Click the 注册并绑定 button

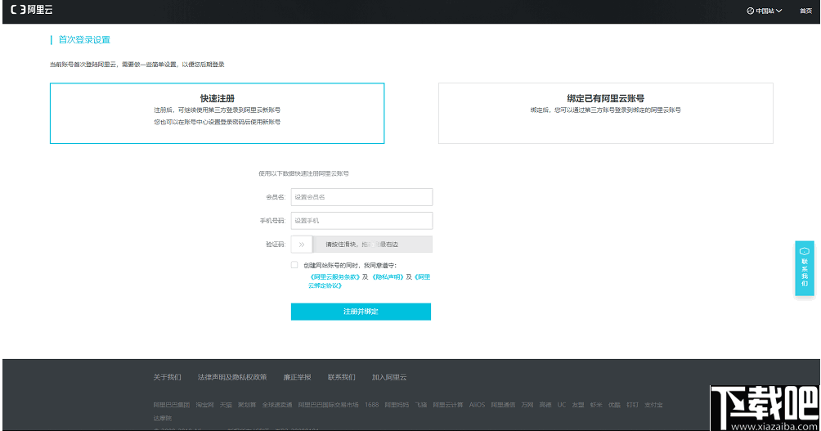(361, 312)
